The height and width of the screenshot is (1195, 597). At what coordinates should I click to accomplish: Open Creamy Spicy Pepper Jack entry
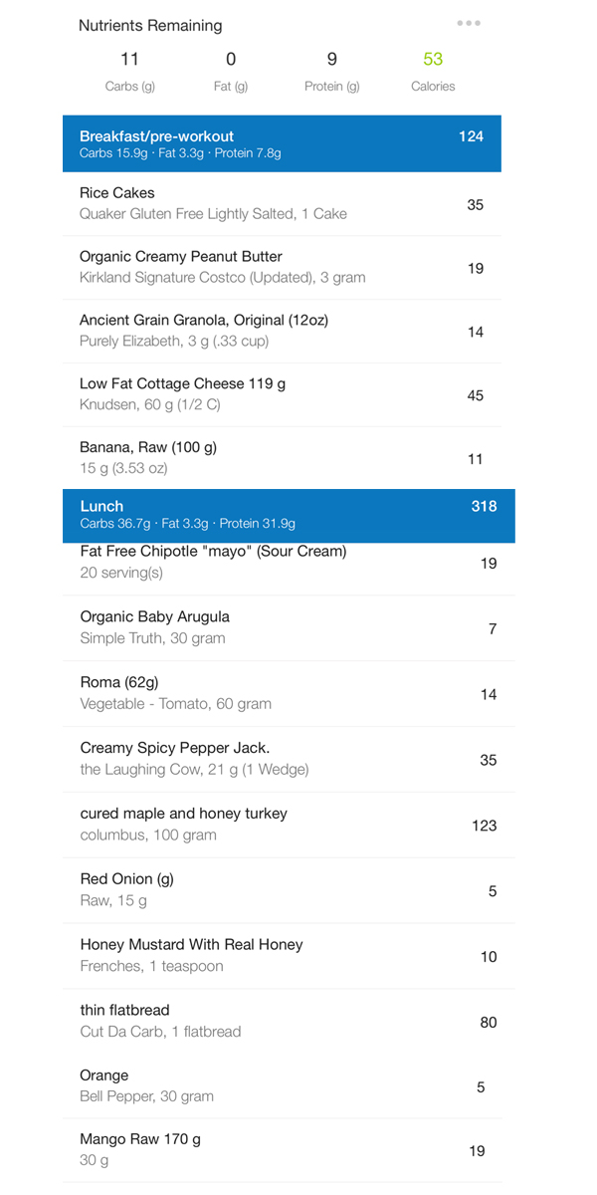point(289,759)
